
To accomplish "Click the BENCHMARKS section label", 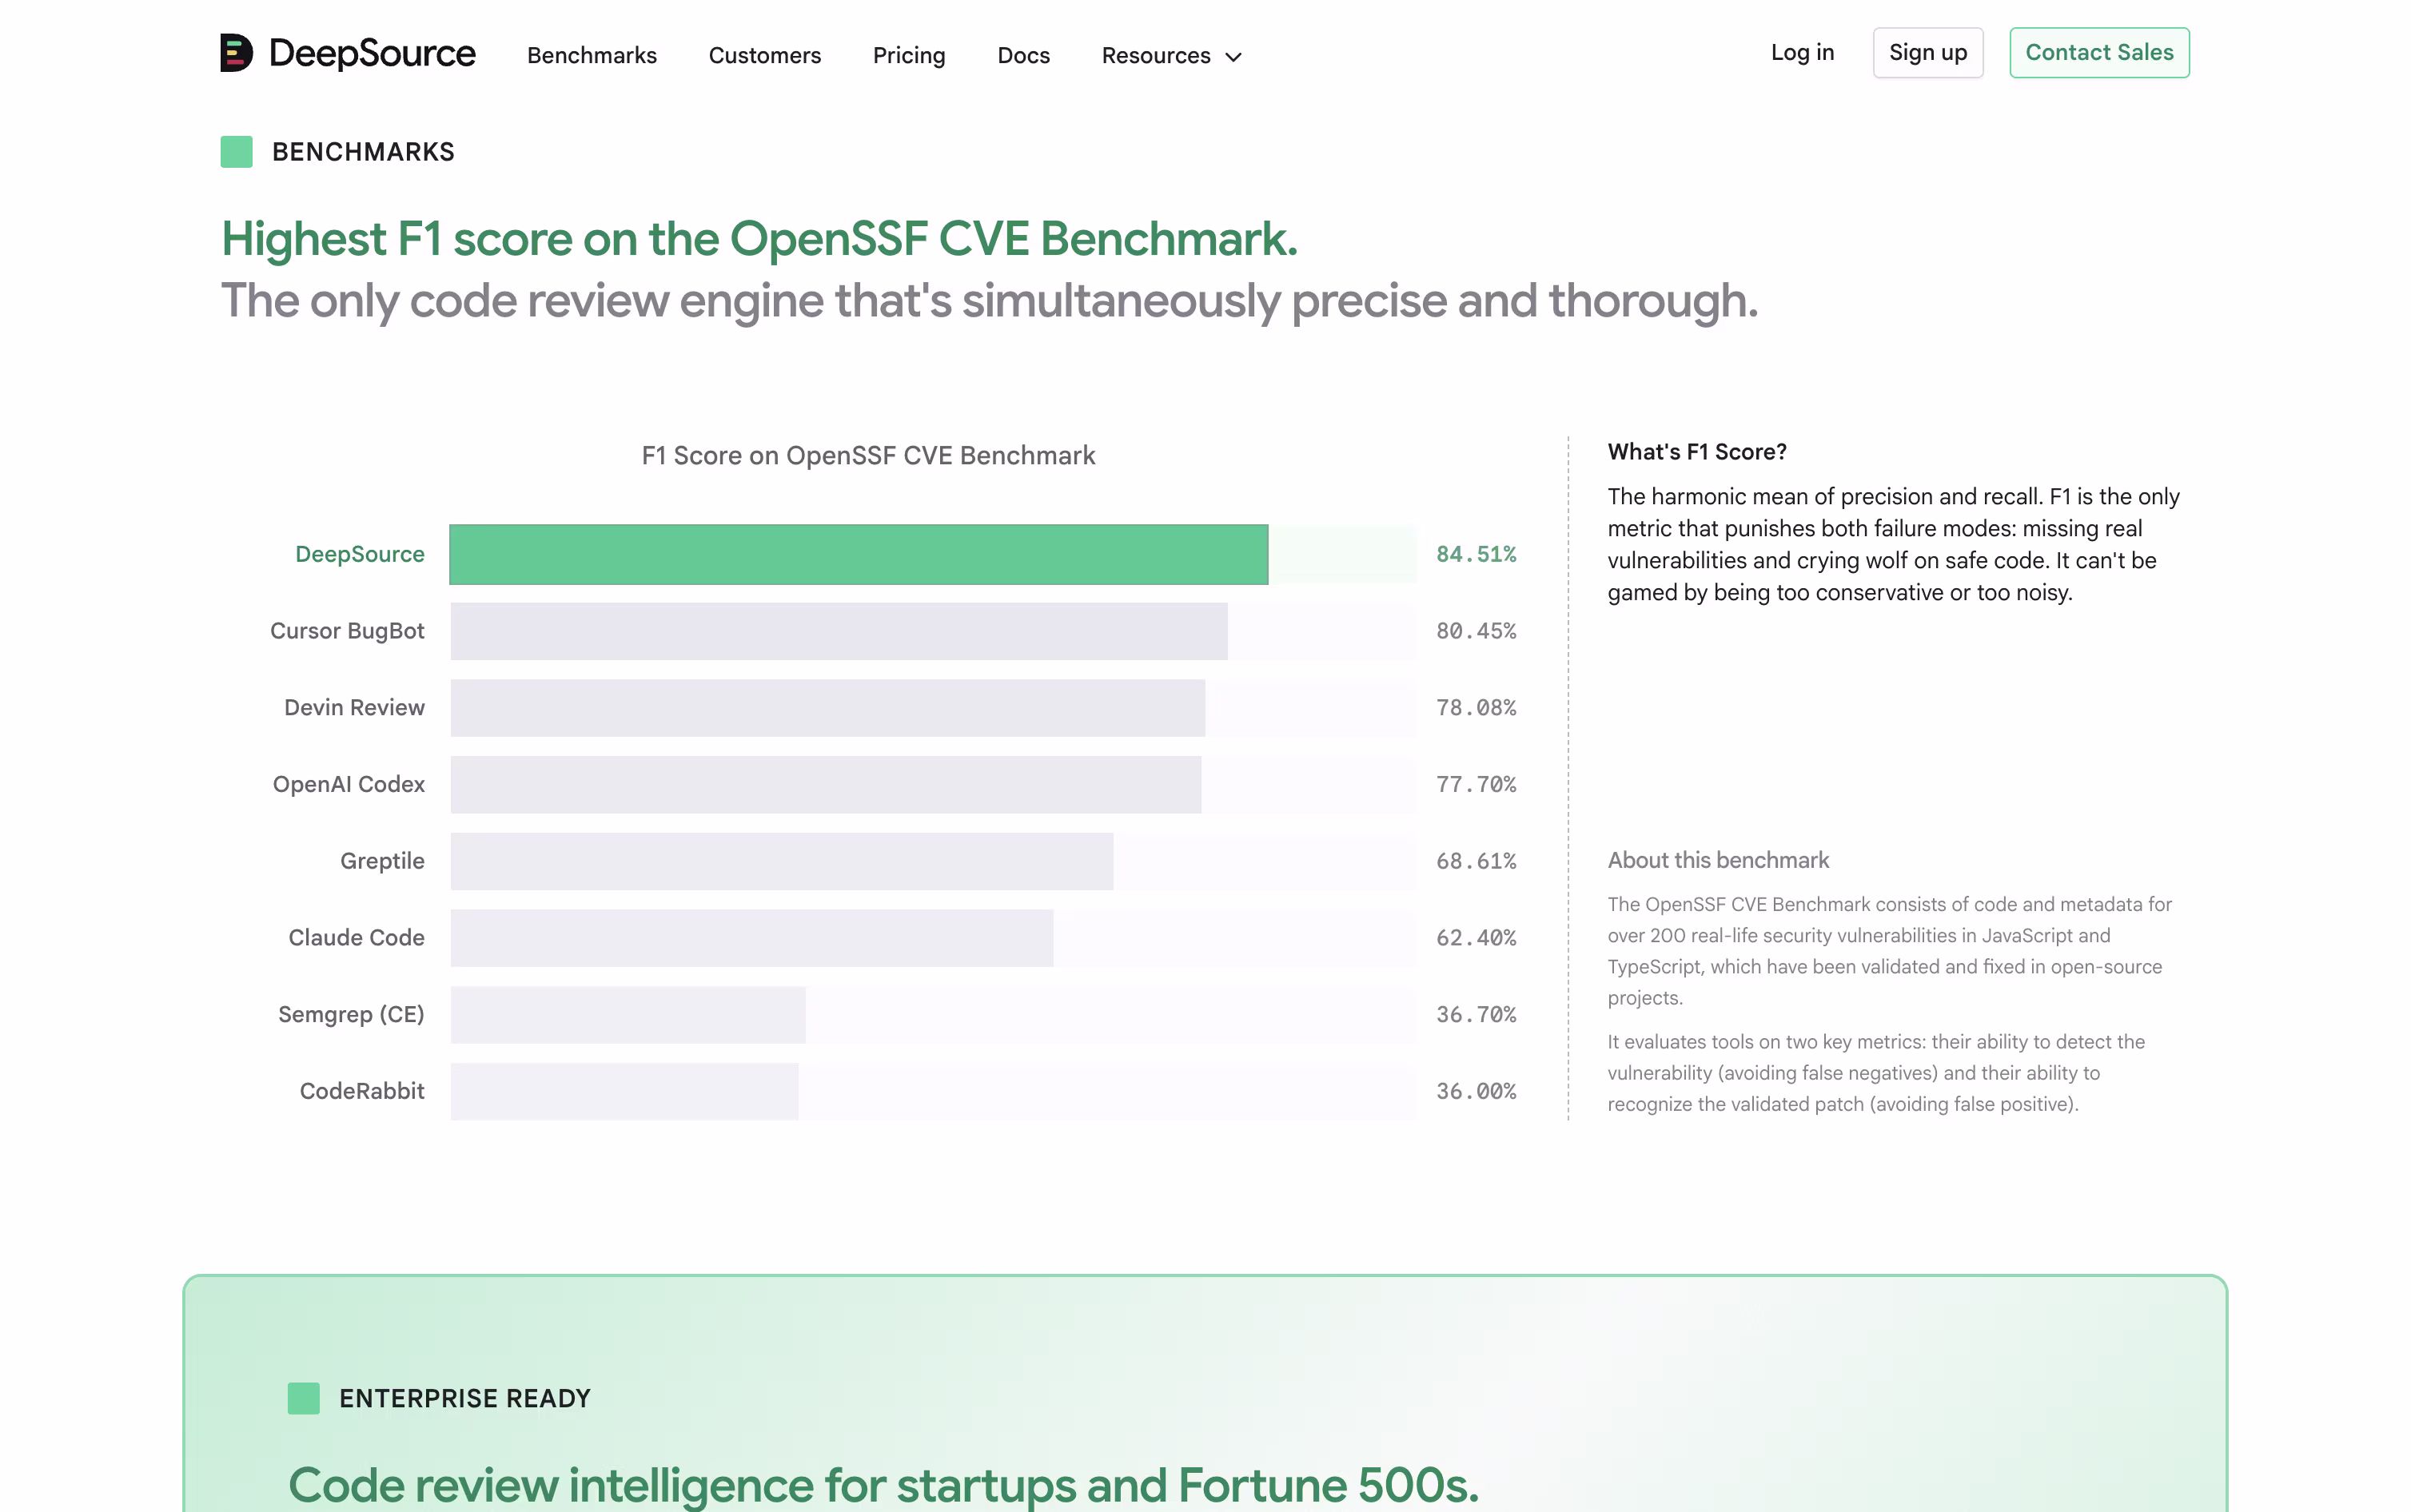I will [363, 152].
